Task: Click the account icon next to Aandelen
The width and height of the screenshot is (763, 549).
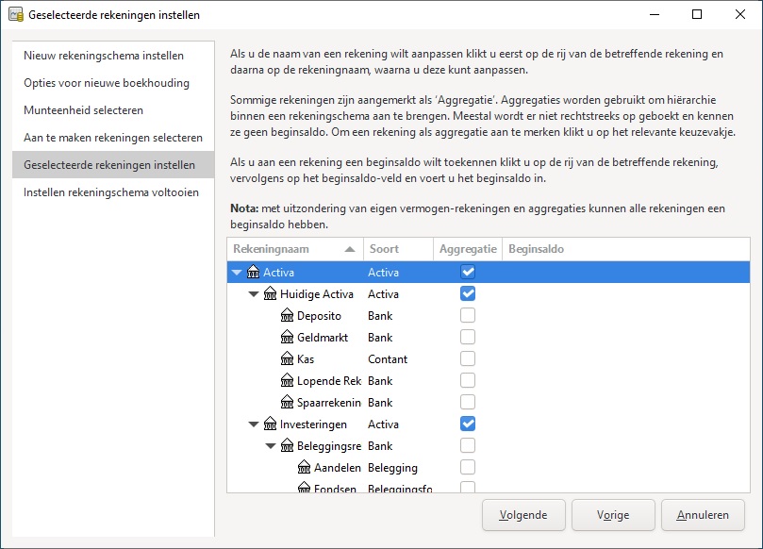Action: coord(304,468)
